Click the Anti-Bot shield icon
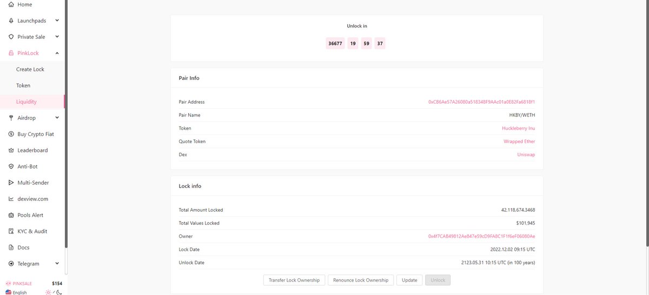This screenshot has height=295, width=649. [11, 166]
